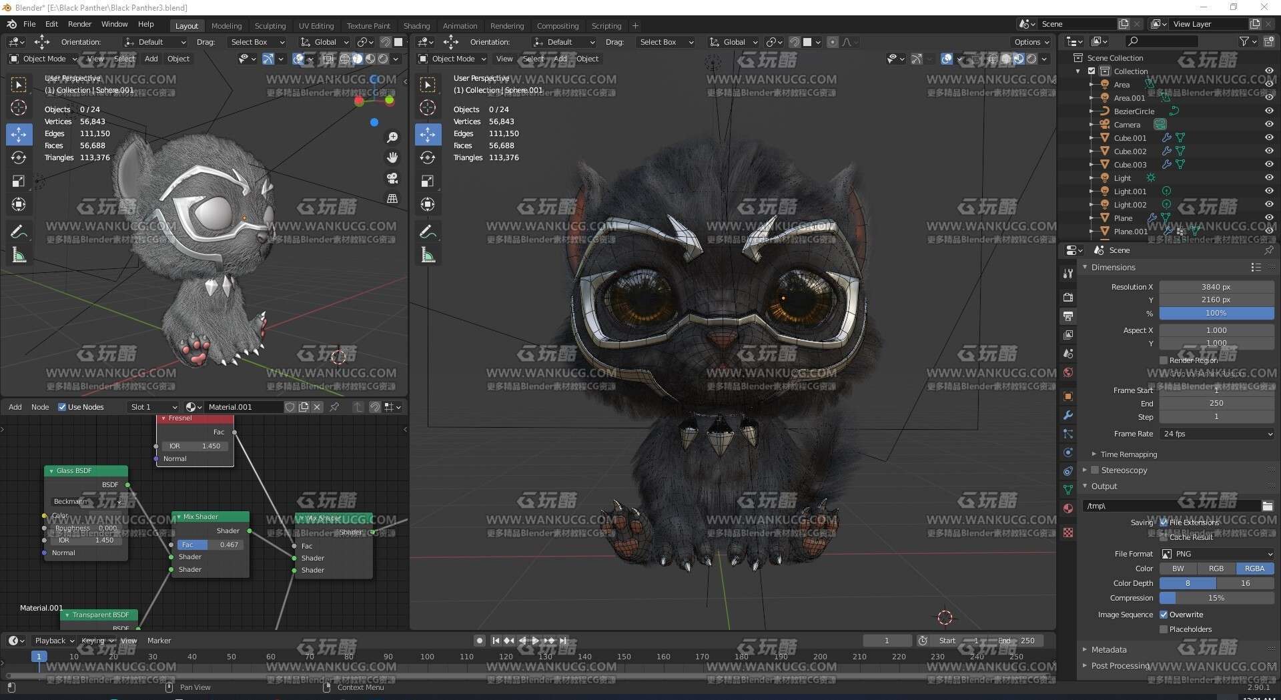The image size is (1281, 700).
Task: Expand the Time Remapping section
Action: coord(1128,454)
